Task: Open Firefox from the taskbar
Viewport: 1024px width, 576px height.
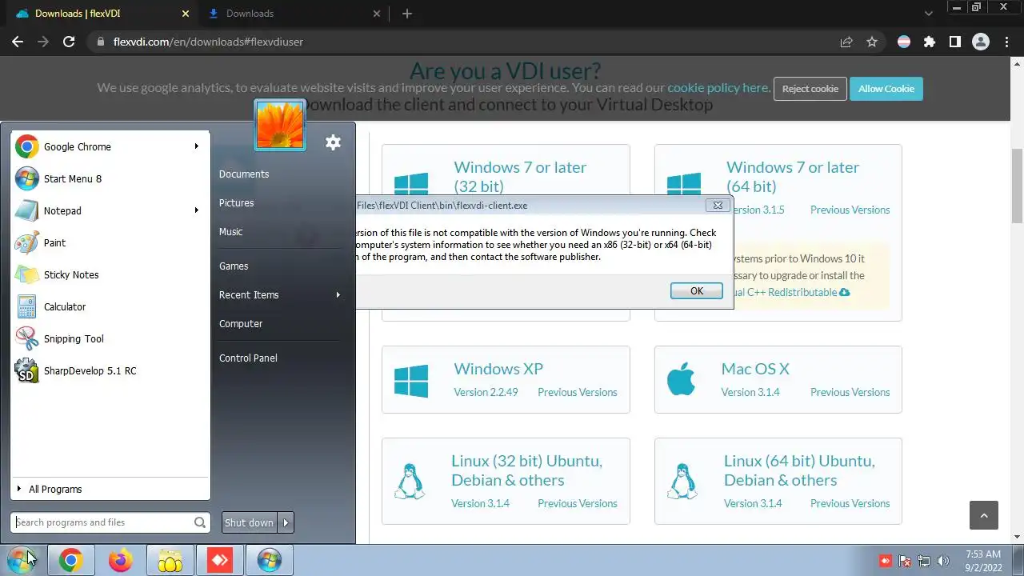Action: click(x=120, y=561)
